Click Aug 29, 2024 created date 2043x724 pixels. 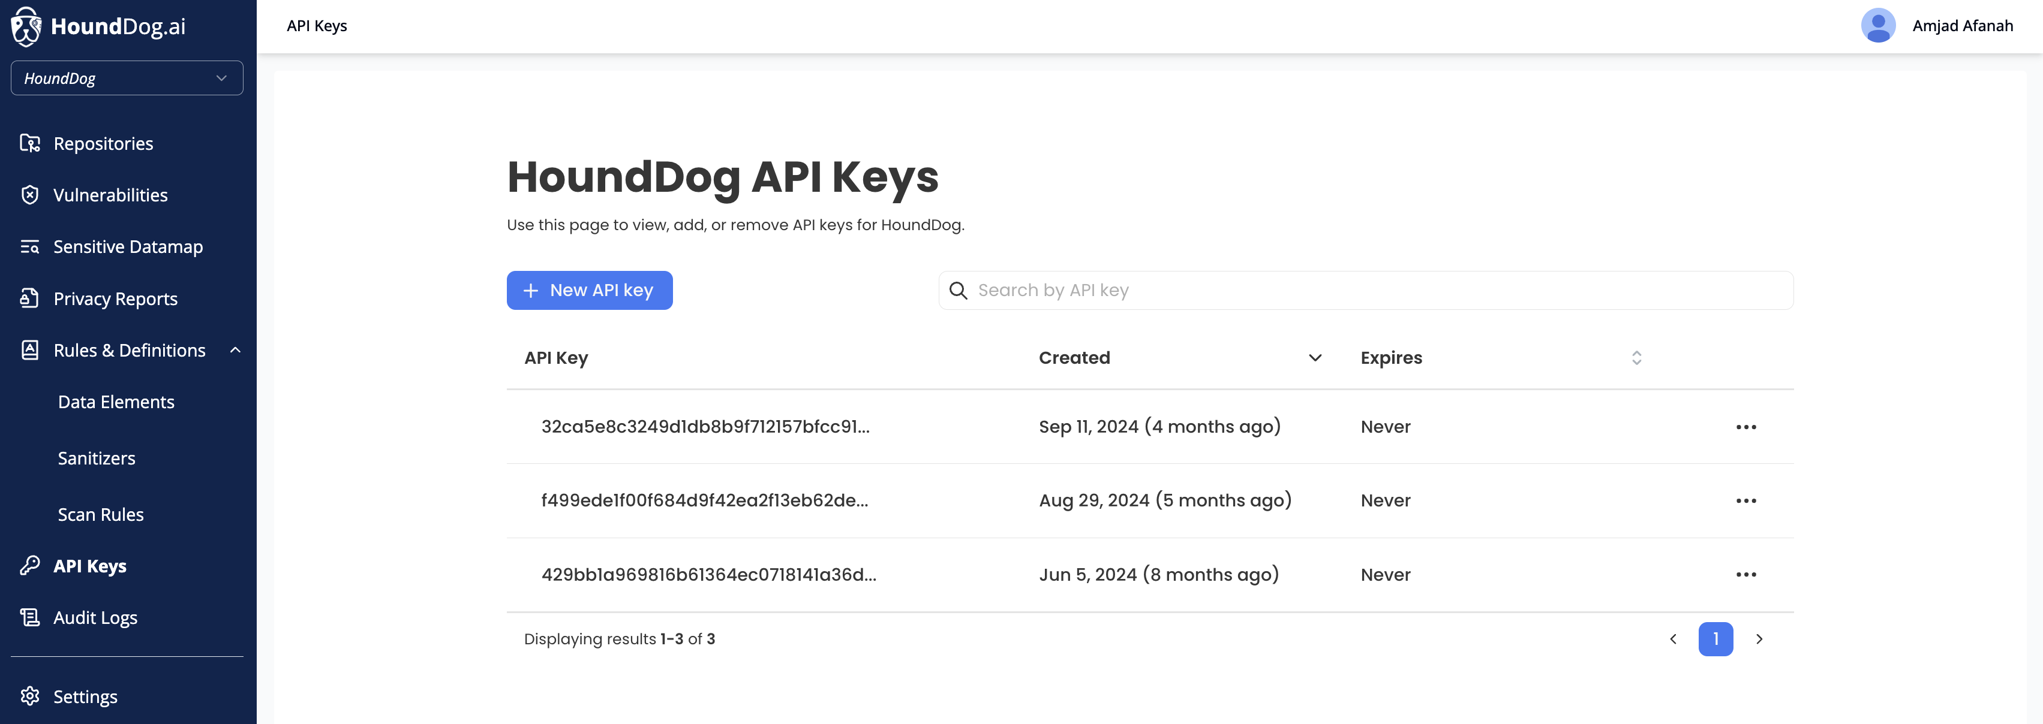tap(1165, 500)
